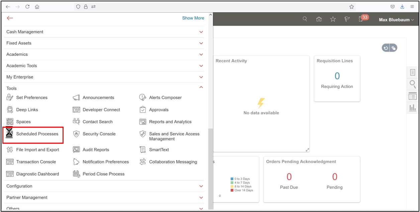This screenshot has width=420, height=212.
Task: Go back using the red arrow
Action: click(10, 18)
